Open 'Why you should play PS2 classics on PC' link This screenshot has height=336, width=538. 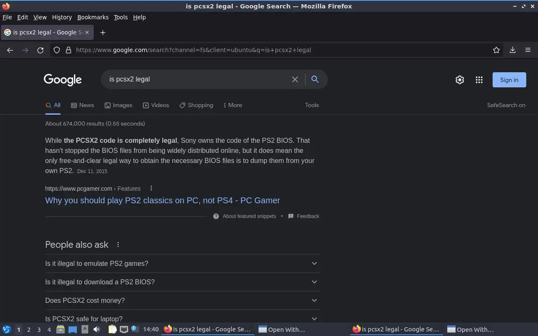click(163, 200)
